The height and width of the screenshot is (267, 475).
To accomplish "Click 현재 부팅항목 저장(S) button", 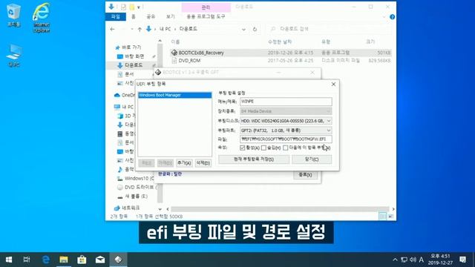I will click(254, 159).
